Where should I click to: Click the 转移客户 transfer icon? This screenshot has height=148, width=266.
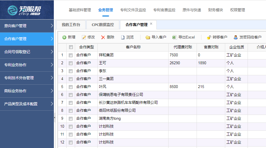click(209, 37)
